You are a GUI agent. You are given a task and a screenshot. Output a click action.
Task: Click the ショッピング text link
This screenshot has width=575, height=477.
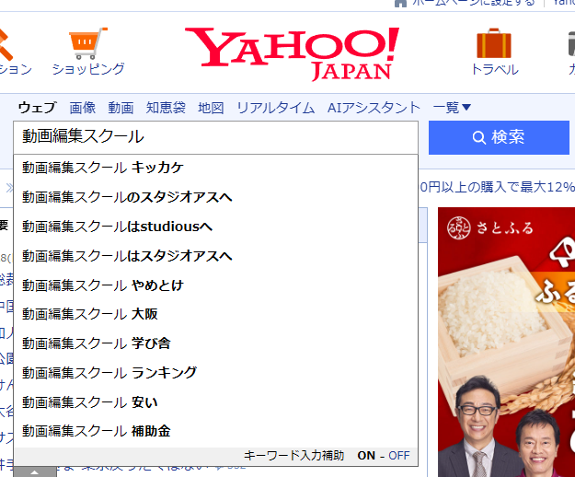[88, 69]
